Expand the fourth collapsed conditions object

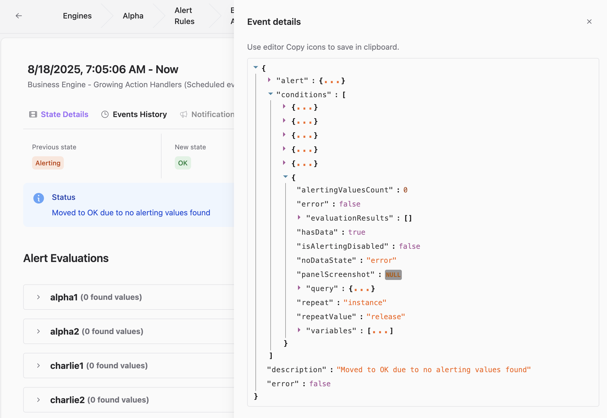click(284, 149)
